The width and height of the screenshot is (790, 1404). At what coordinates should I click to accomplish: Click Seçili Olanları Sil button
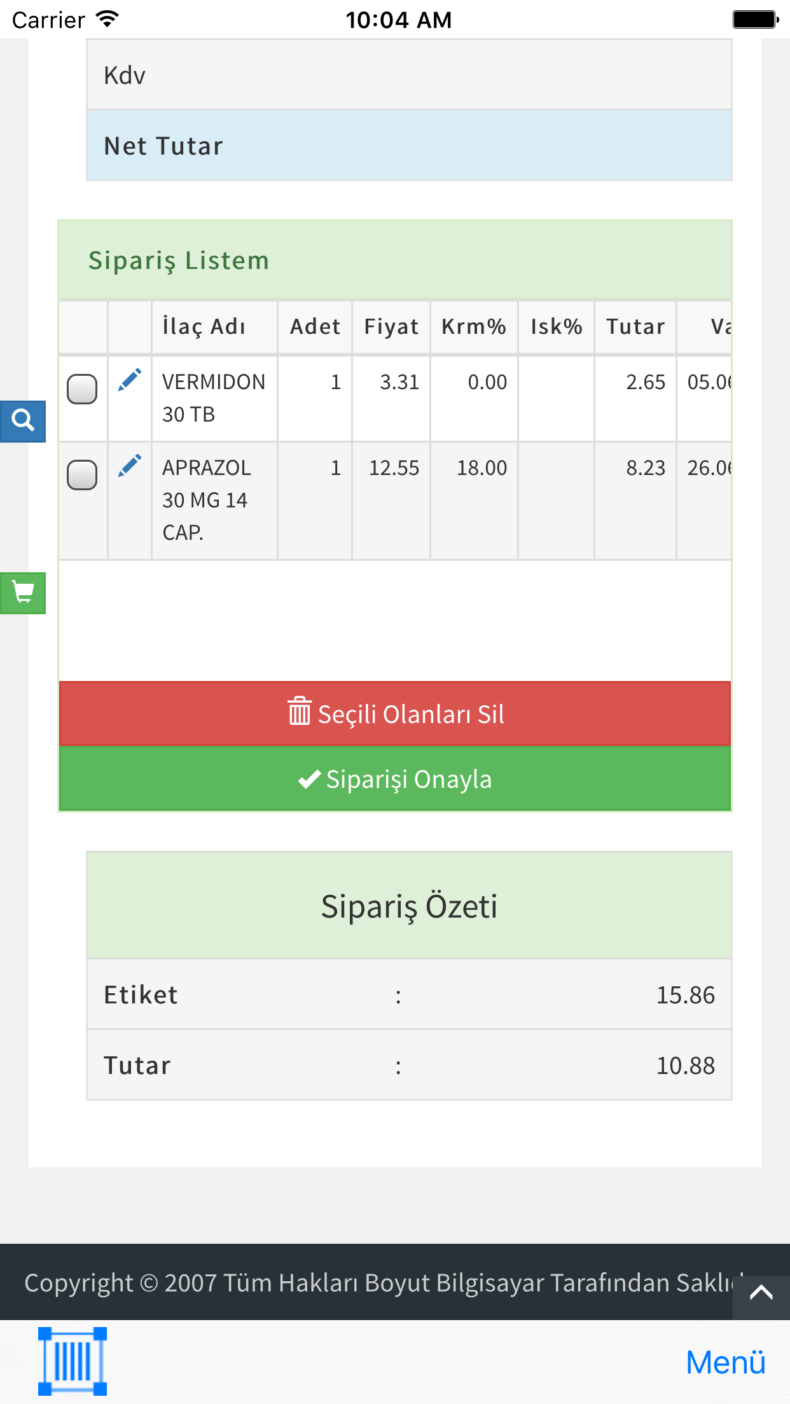(x=395, y=713)
